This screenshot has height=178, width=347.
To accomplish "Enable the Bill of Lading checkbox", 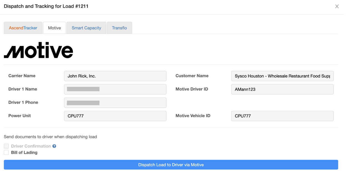I will [6, 152].
